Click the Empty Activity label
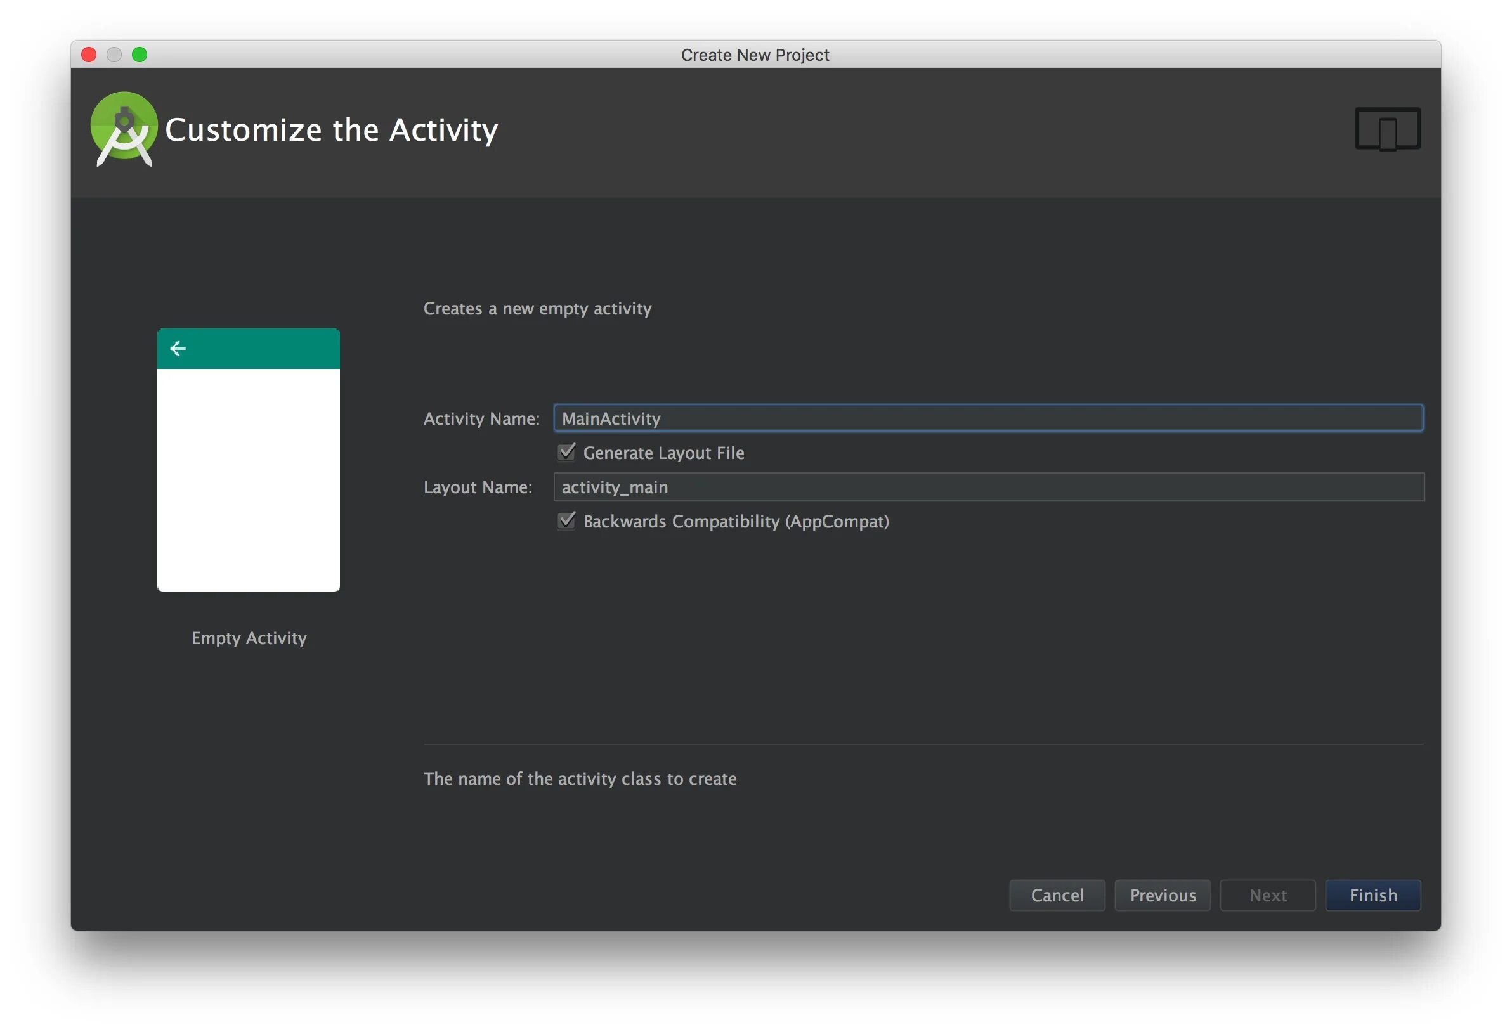Viewport: 1512px width, 1032px height. tap(249, 638)
